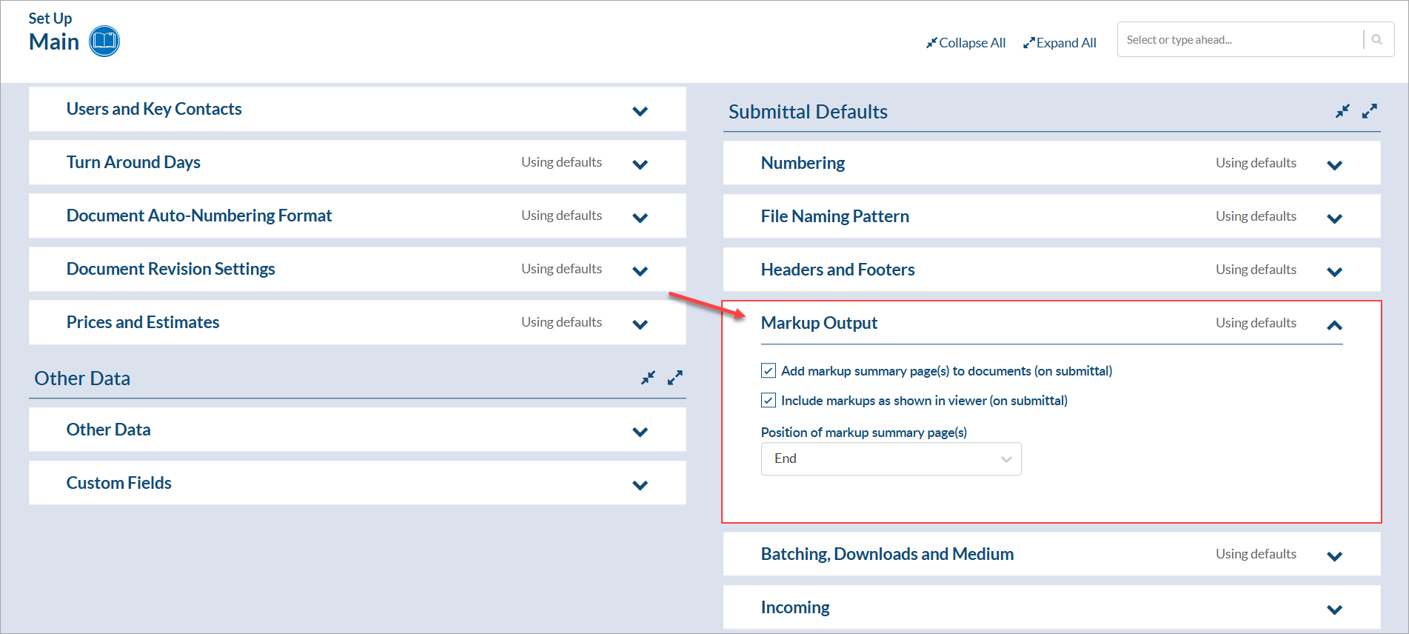Expand the Turn Around Days section

[640, 164]
